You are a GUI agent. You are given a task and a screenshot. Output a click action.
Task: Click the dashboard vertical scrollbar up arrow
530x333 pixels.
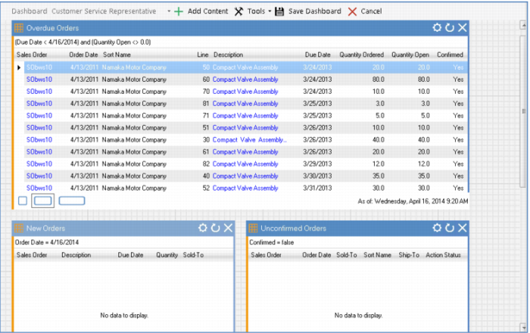[524, 25]
